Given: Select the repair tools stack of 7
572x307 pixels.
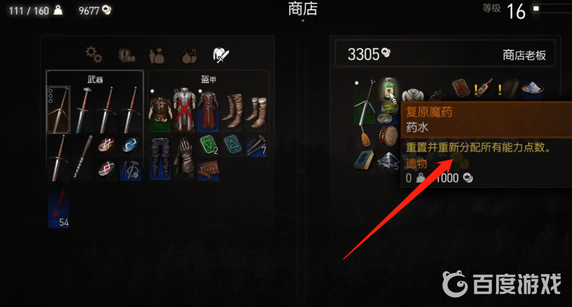Looking at the screenshot, I should [256, 145].
